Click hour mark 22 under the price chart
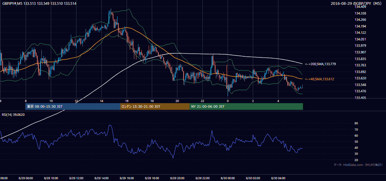Screen dimensions: 386x181 click(x=203, y=101)
